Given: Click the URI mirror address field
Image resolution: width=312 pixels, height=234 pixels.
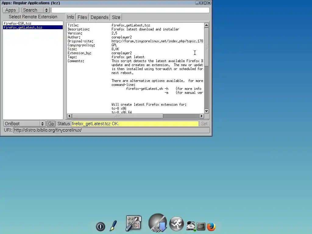Looking at the screenshot, I should click(x=112, y=130).
